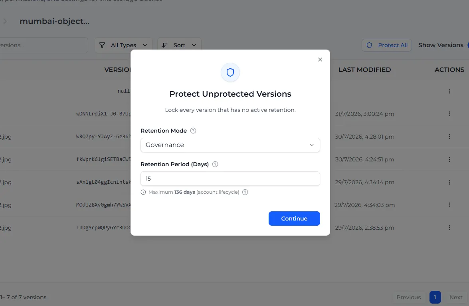Open the All Types filter dropdown
This screenshot has height=306, width=469.
[123, 45]
